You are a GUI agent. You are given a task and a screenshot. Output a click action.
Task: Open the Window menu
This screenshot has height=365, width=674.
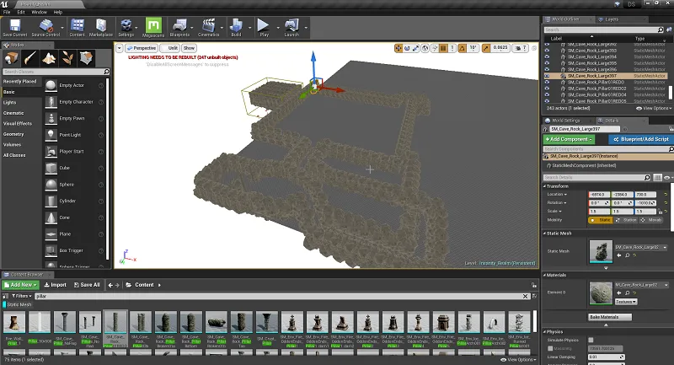39,12
